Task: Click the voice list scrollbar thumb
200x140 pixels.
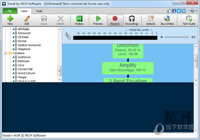Action: [x=59, y=71]
